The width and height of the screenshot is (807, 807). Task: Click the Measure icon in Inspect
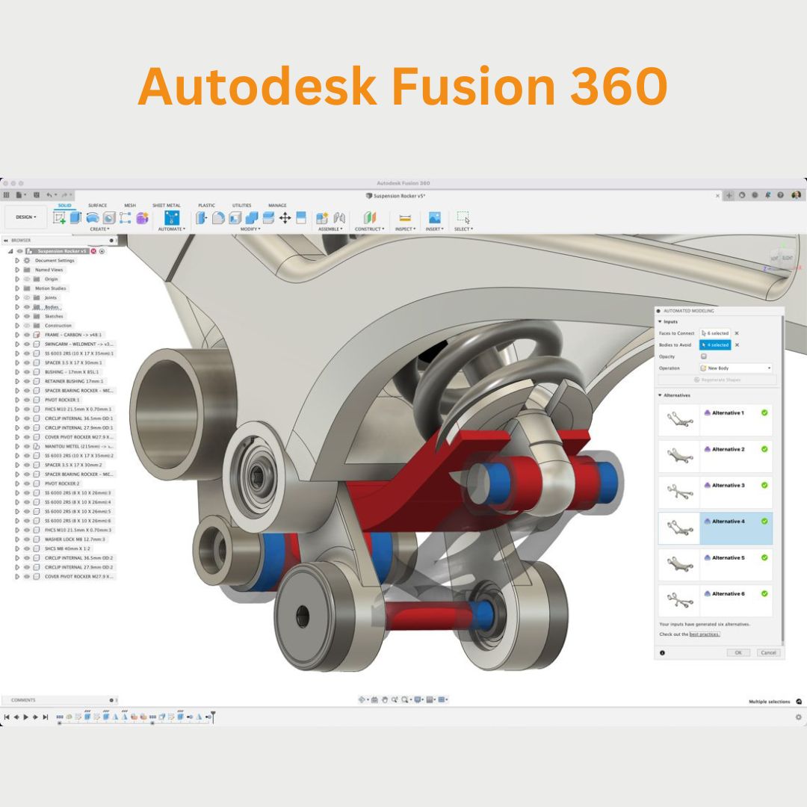click(x=405, y=218)
